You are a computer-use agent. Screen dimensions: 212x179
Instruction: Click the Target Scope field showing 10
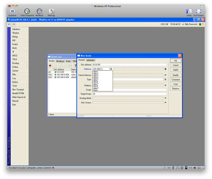coord(130,94)
